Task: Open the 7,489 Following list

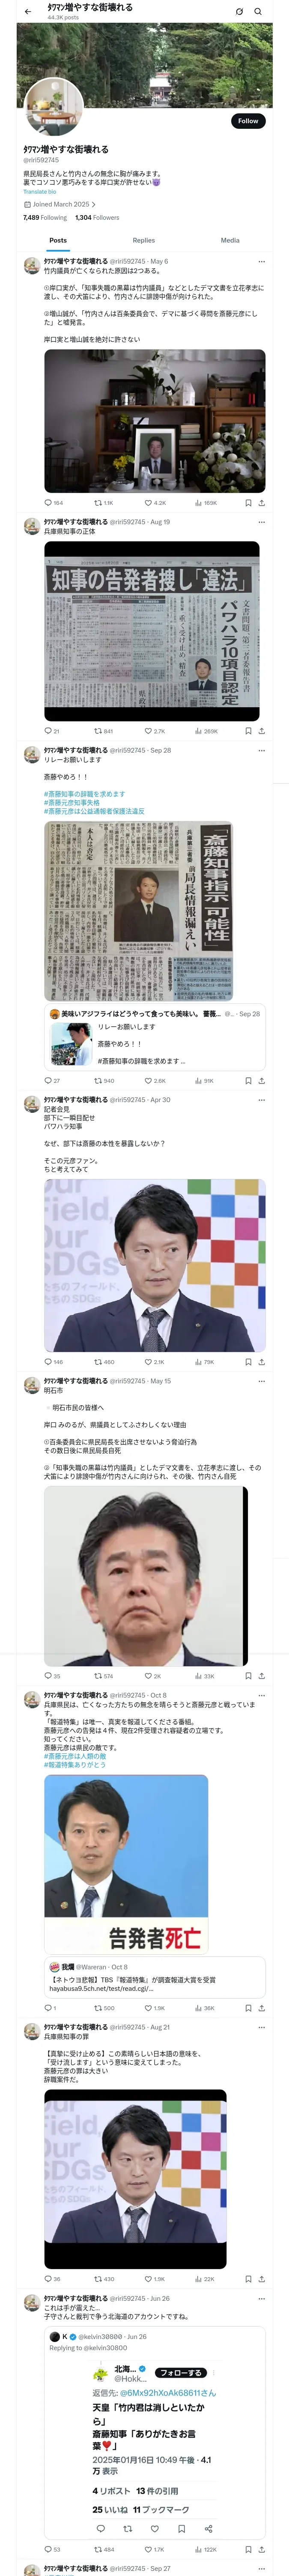Action: [x=45, y=217]
